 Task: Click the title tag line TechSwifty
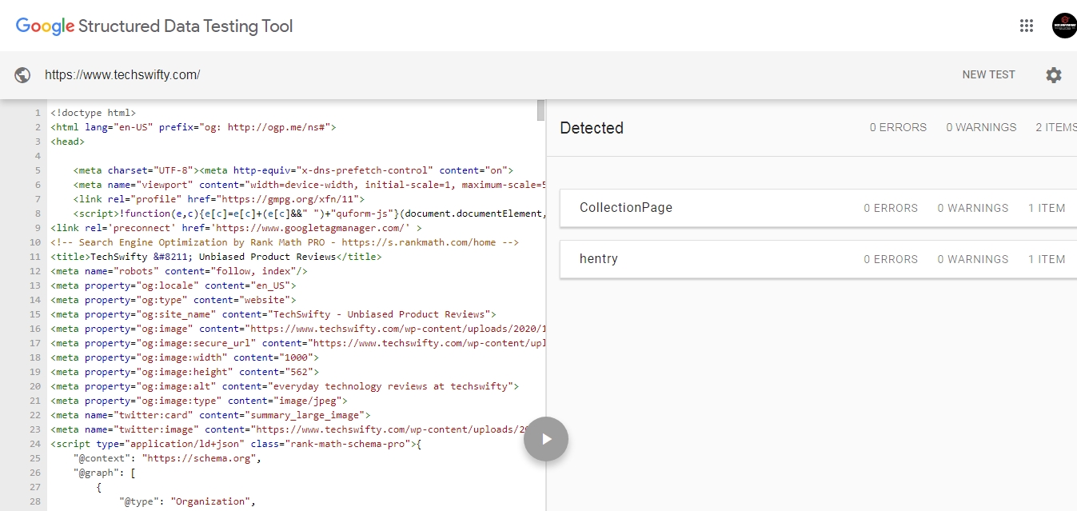coord(216,257)
